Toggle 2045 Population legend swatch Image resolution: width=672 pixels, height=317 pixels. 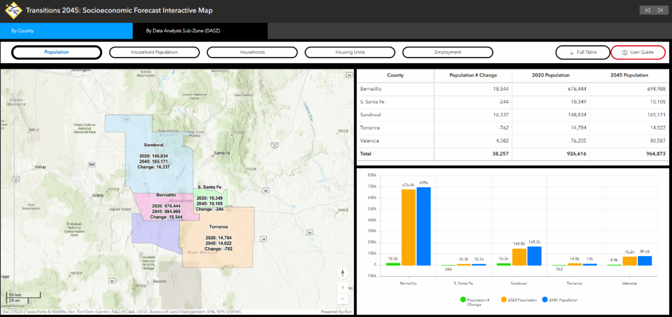(x=544, y=300)
